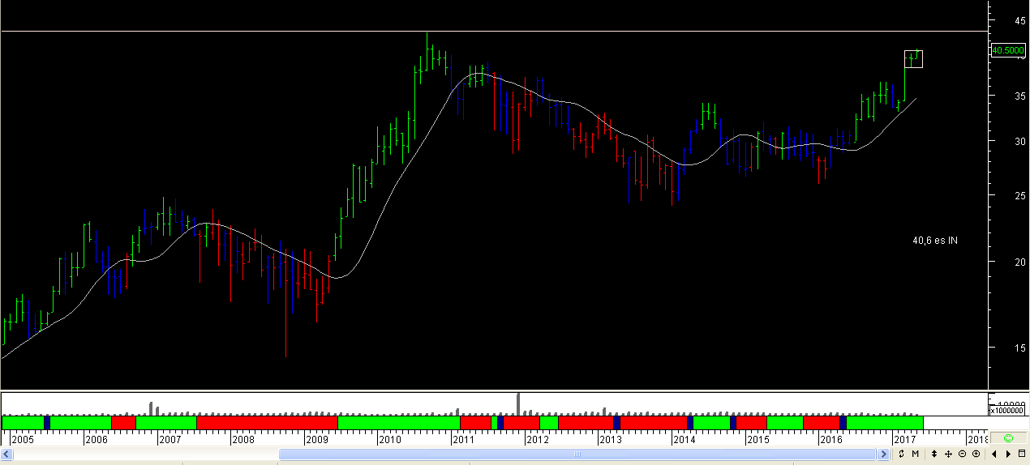Click the refresh/reload chart icon
The width and height of the screenshot is (1030, 465).
click(x=901, y=454)
